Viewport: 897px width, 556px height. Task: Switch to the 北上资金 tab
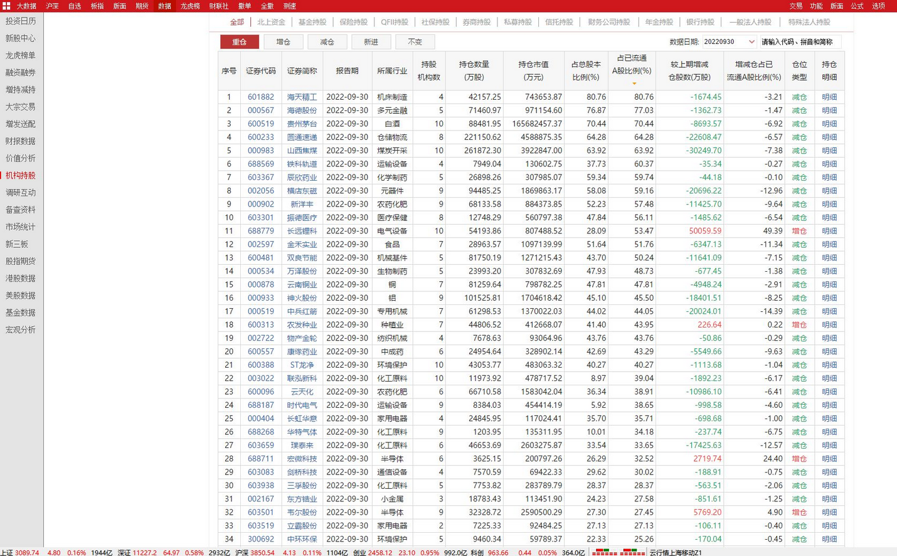tap(271, 22)
